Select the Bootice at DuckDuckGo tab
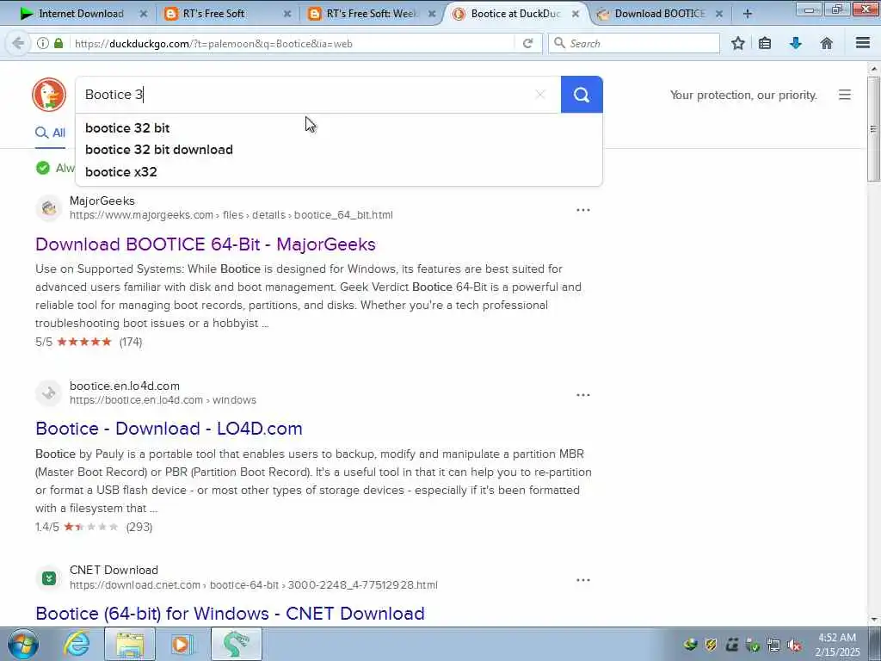881x661 pixels. (516, 14)
